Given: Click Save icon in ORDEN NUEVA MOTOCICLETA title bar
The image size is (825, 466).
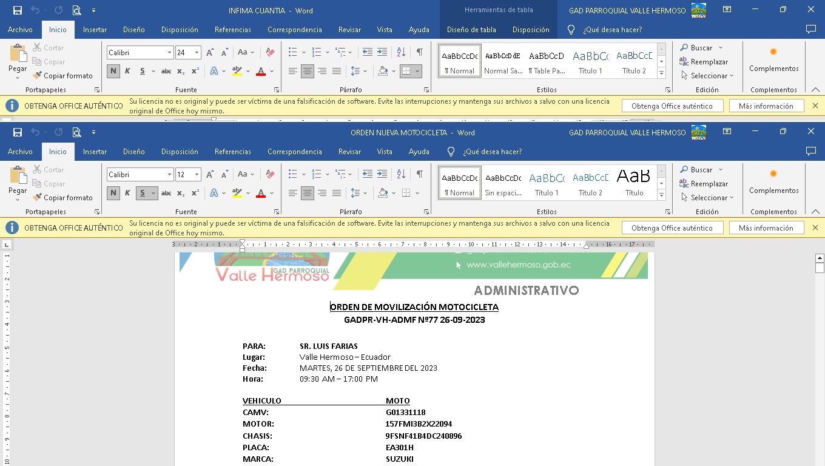Looking at the screenshot, I should click(18, 132).
